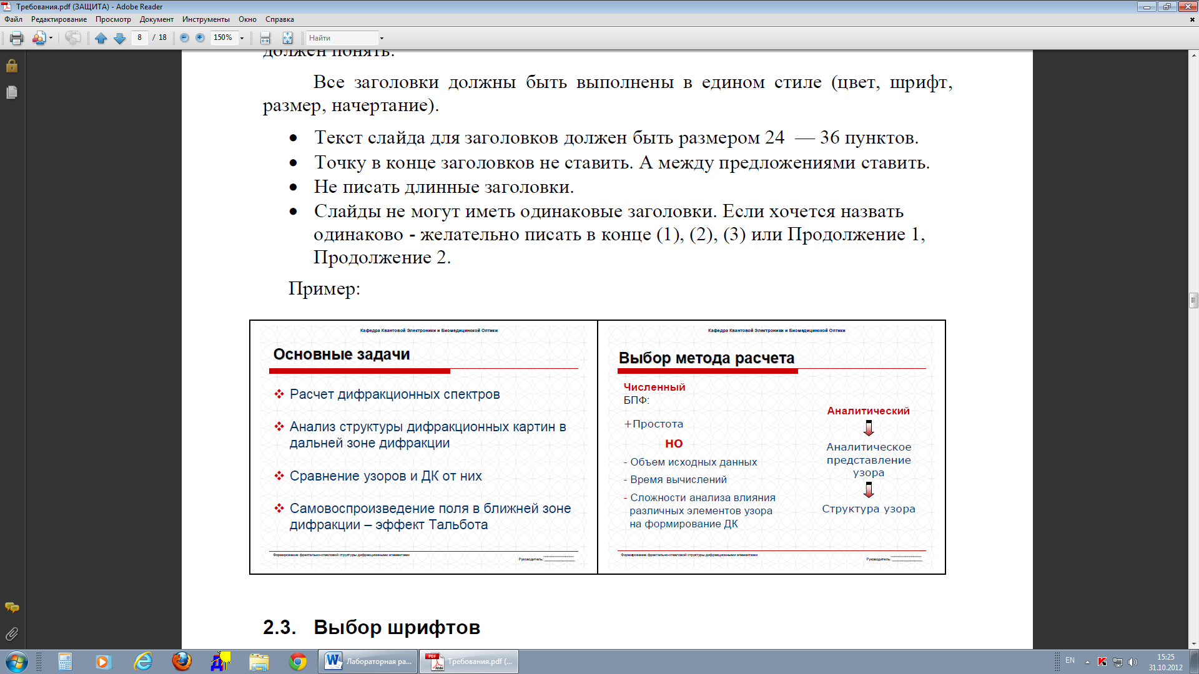
Task: Zoom in with the plus icon
Action: click(x=200, y=37)
